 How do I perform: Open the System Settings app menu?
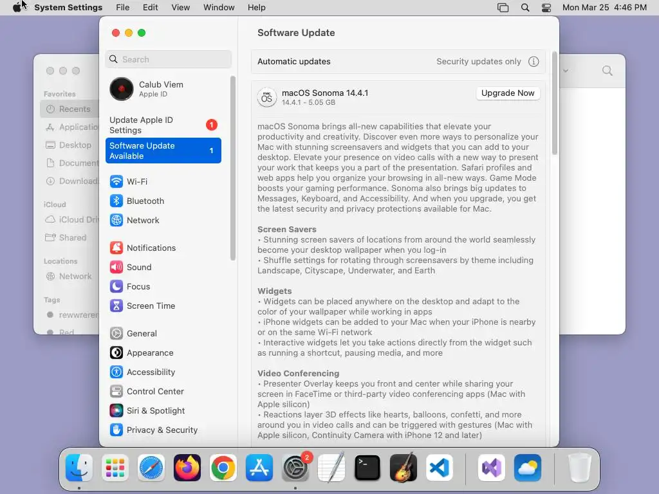pos(68,8)
